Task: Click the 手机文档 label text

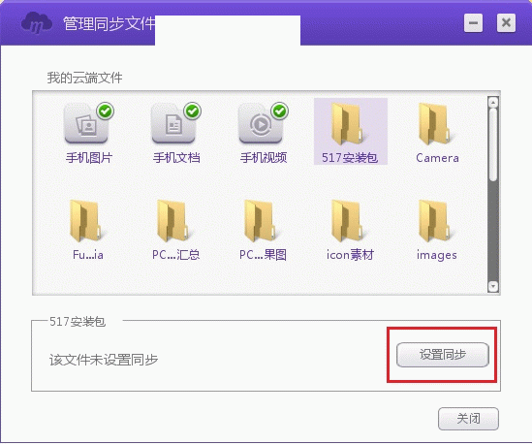Action: click(176, 158)
